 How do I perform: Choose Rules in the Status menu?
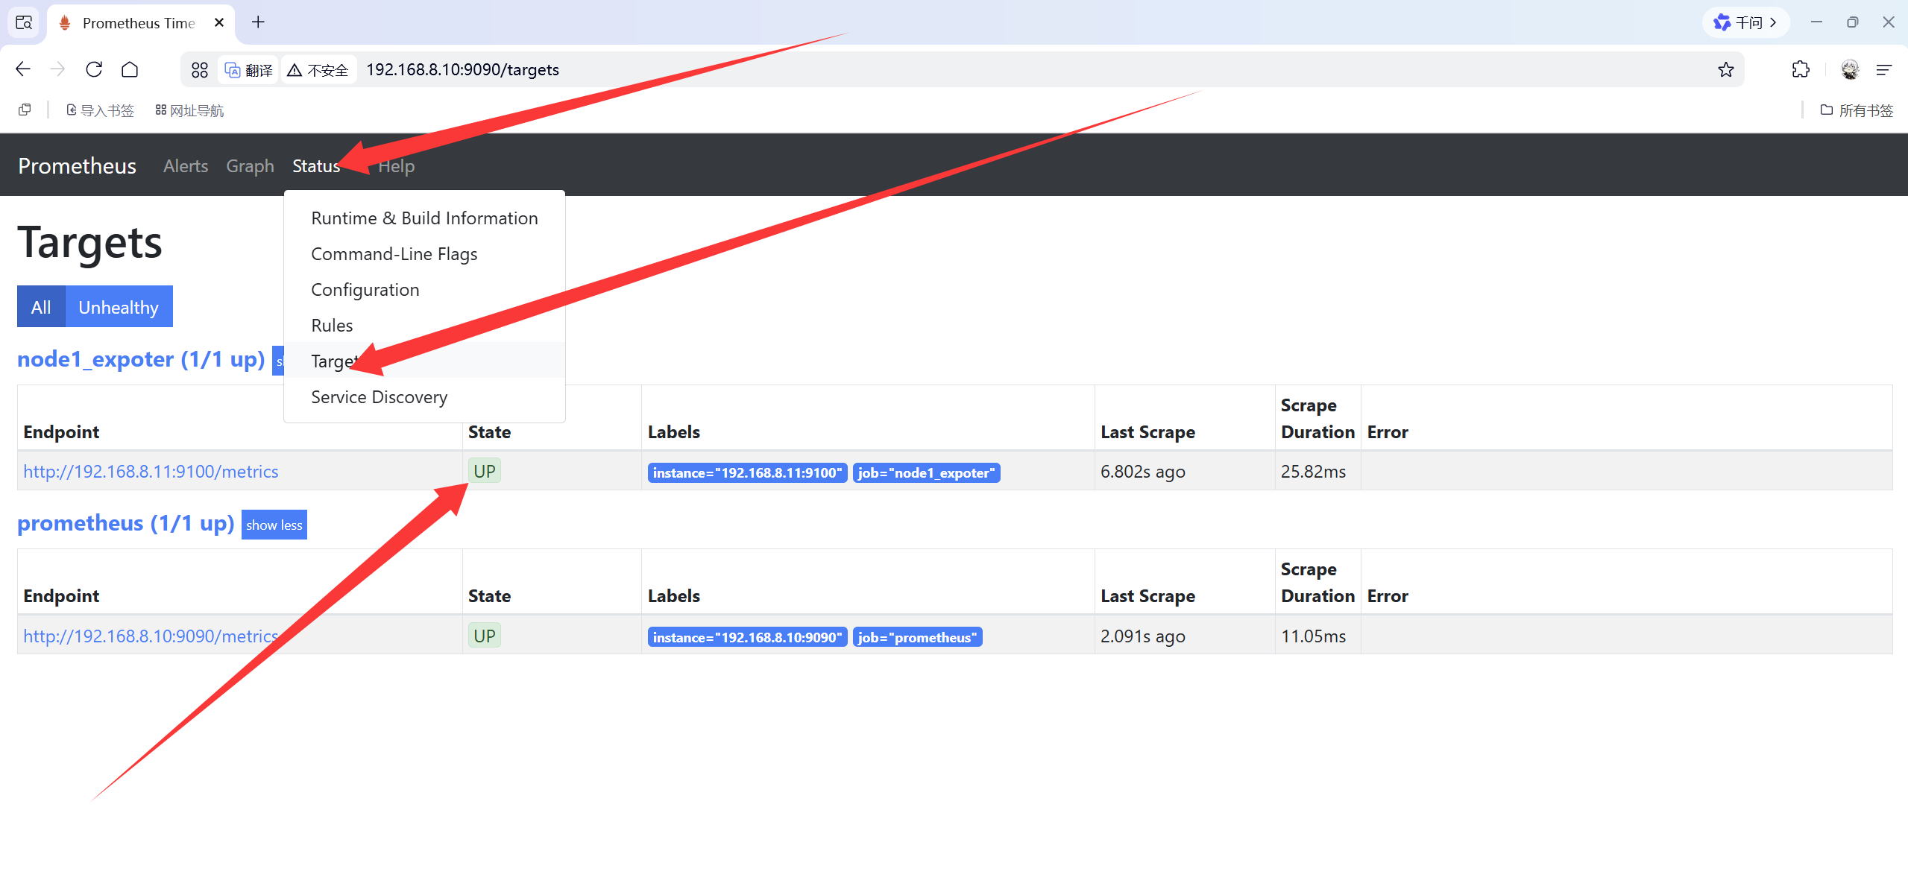pyautogui.click(x=424, y=326)
